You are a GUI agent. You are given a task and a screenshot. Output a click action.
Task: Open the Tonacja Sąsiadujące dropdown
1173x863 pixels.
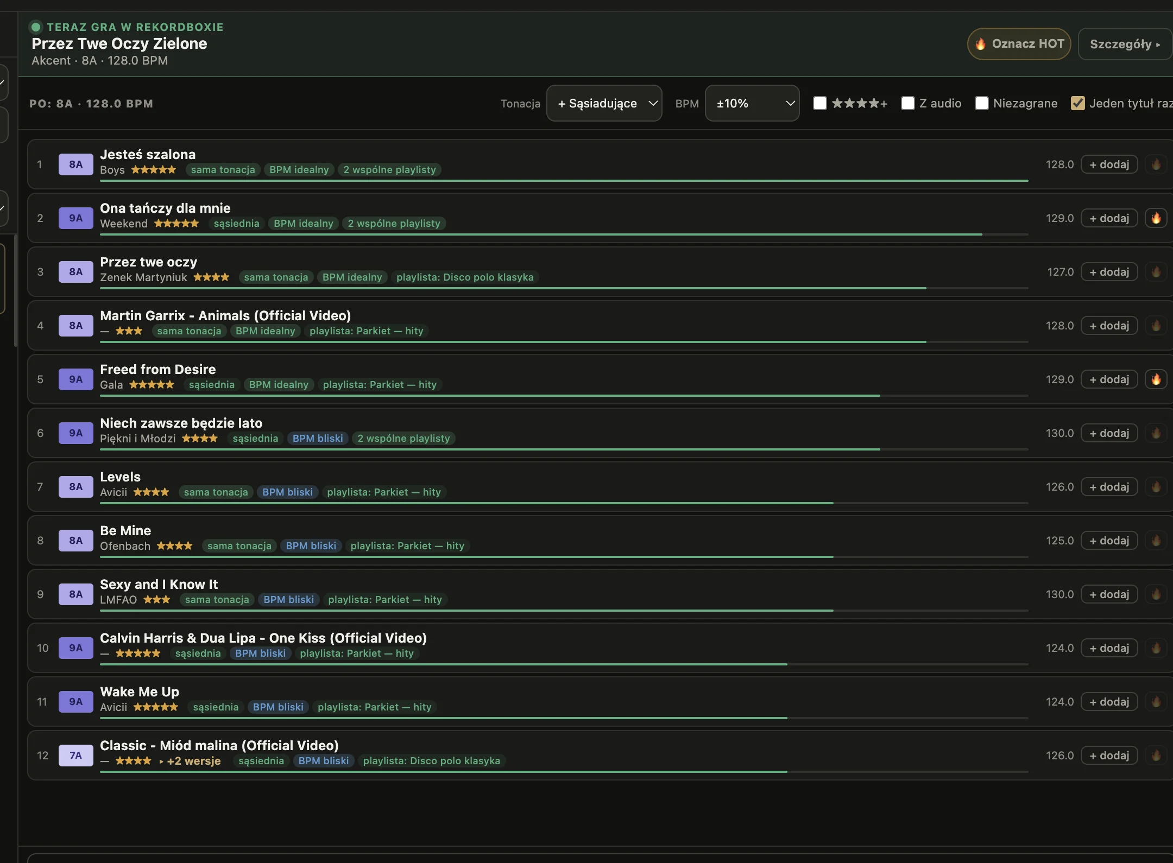(604, 103)
